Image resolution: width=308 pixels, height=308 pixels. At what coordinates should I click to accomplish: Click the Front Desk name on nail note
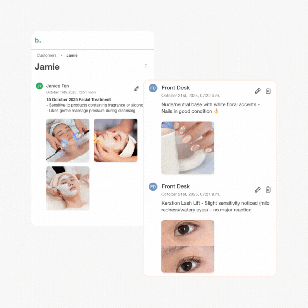pyautogui.click(x=176, y=88)
